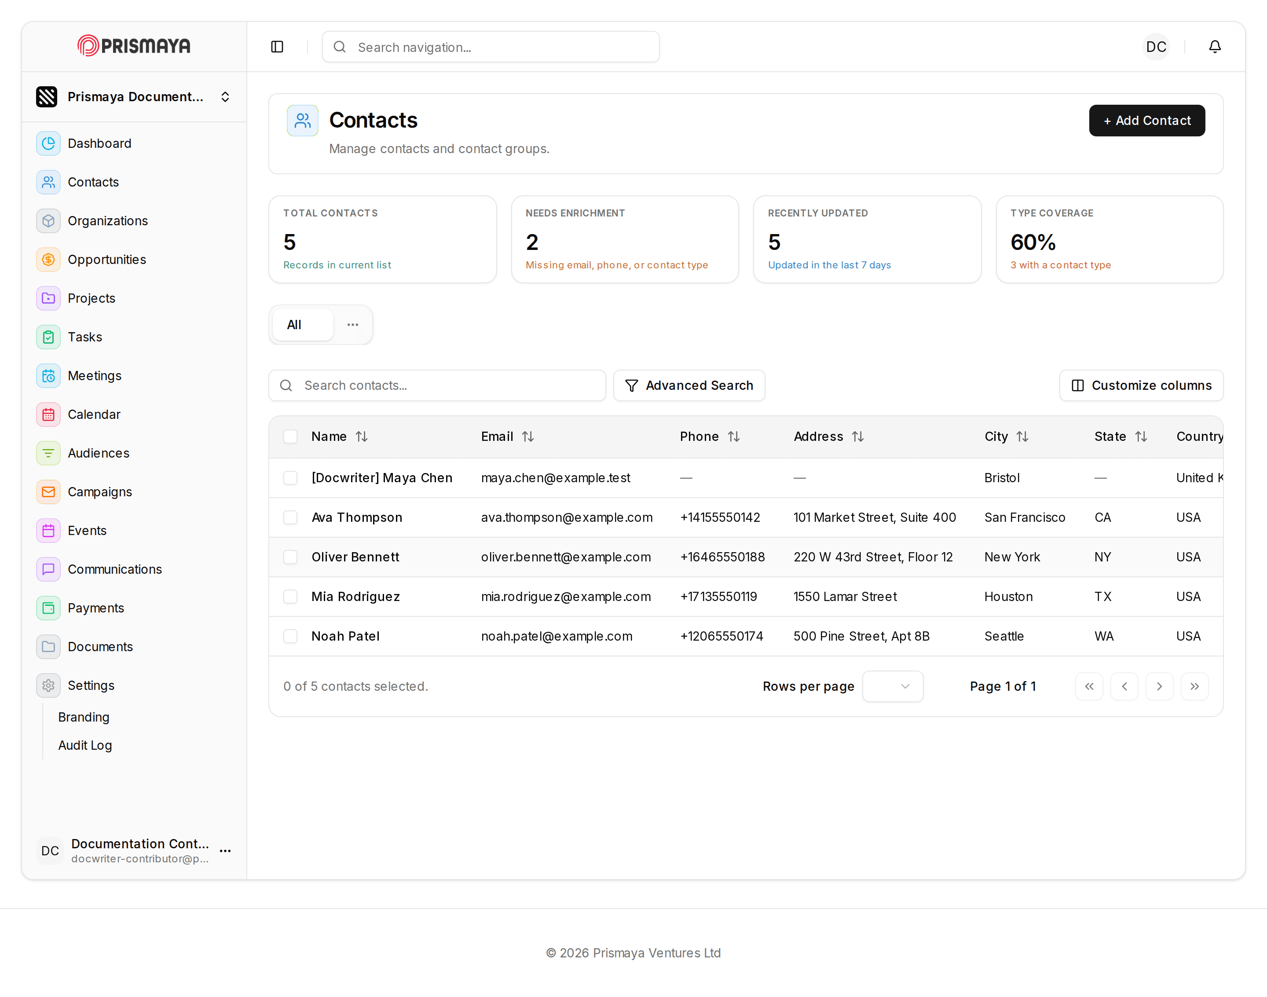
Task: Click the Needs Enrichment stat card
Action: pos(625,239)
